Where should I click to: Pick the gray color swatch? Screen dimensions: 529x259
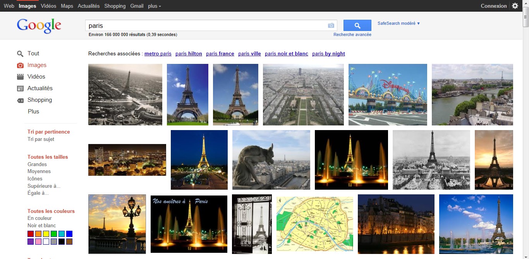coord(54,242)
